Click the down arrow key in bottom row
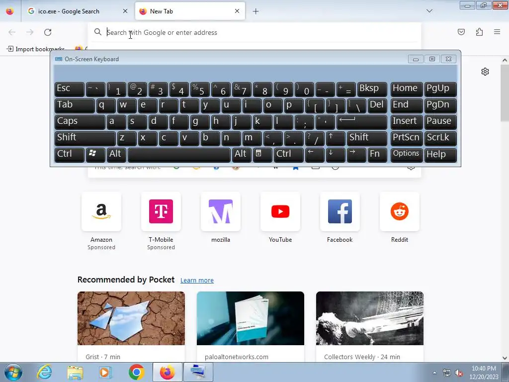The height and width of the screenshot is (382, 509). pyautogui.click(x=336, y=155)
